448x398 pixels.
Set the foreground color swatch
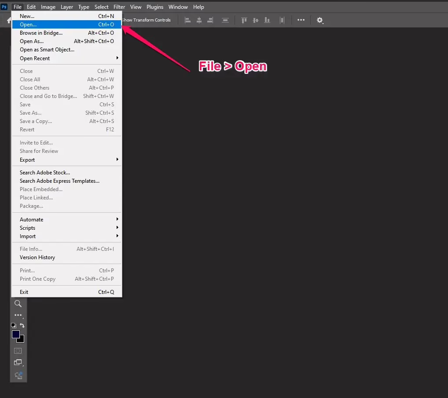pos(15,334)
